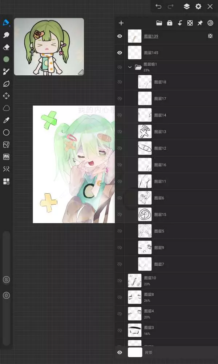This screenshot has width=218, height=364.
Task: Select the circle shape tool
Action: (6, 132)
